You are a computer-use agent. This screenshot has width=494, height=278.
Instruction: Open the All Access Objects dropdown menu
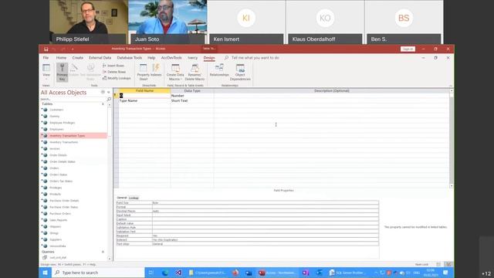[103, 92]
